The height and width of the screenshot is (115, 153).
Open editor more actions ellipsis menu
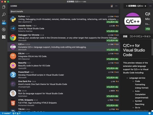coord(150,6)
